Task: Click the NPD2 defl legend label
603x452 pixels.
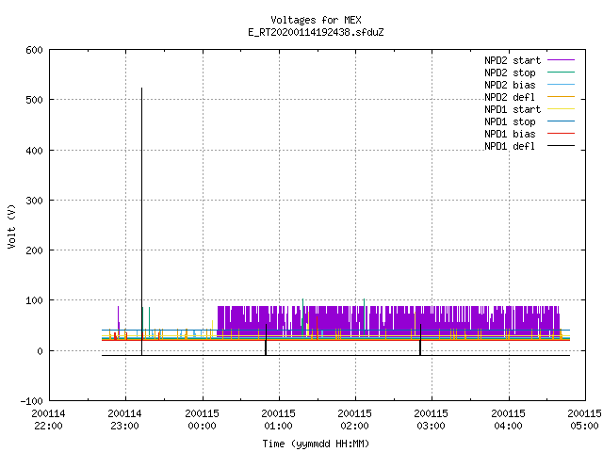Action: 510,97
